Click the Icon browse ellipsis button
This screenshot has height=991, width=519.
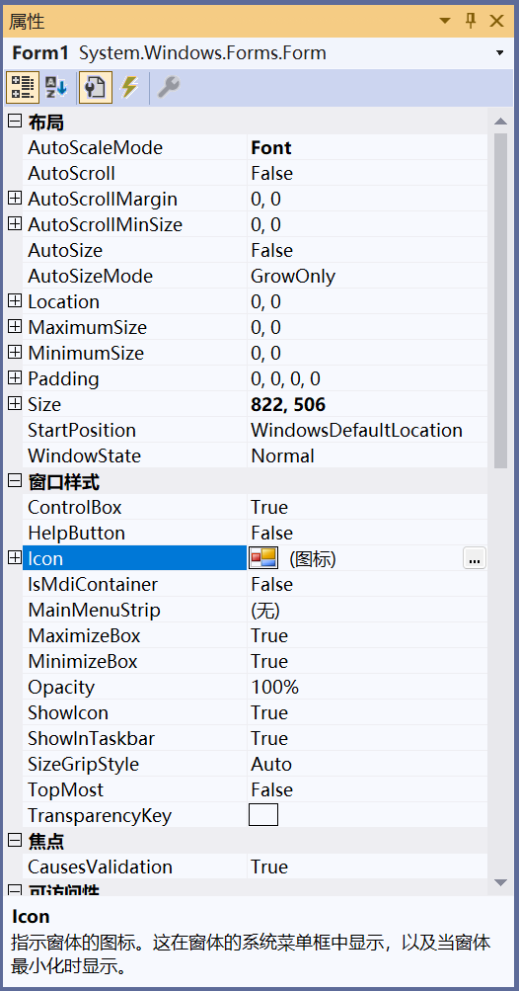click(x=475, y=558)
